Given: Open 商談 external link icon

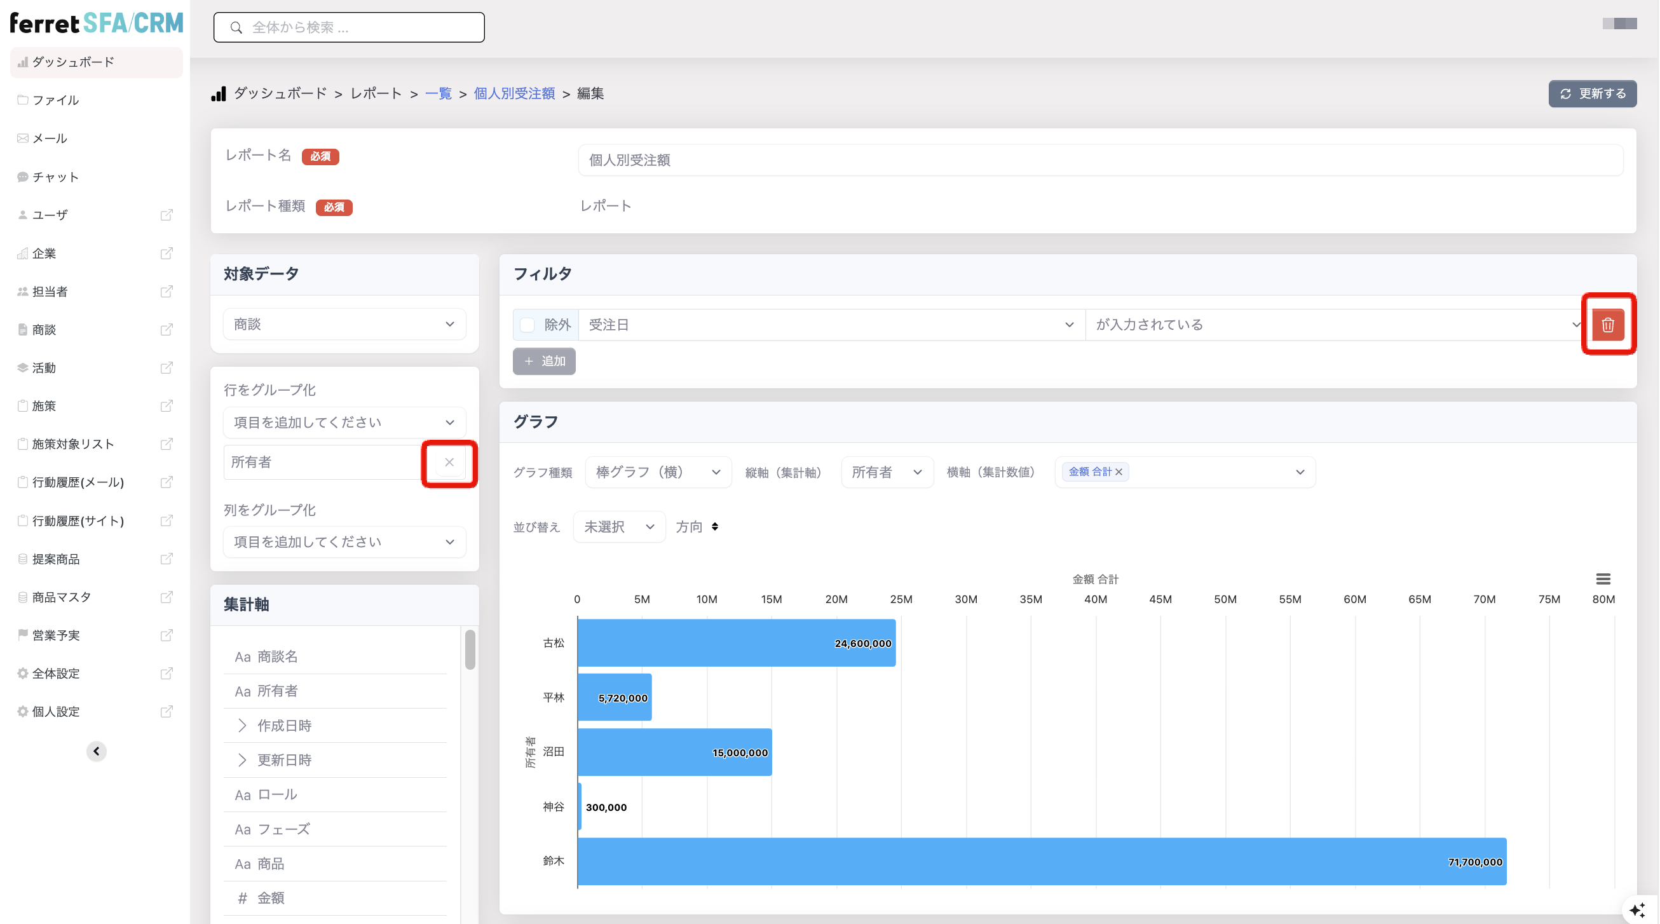Looking at the screenshot, I should click(167, 329).
